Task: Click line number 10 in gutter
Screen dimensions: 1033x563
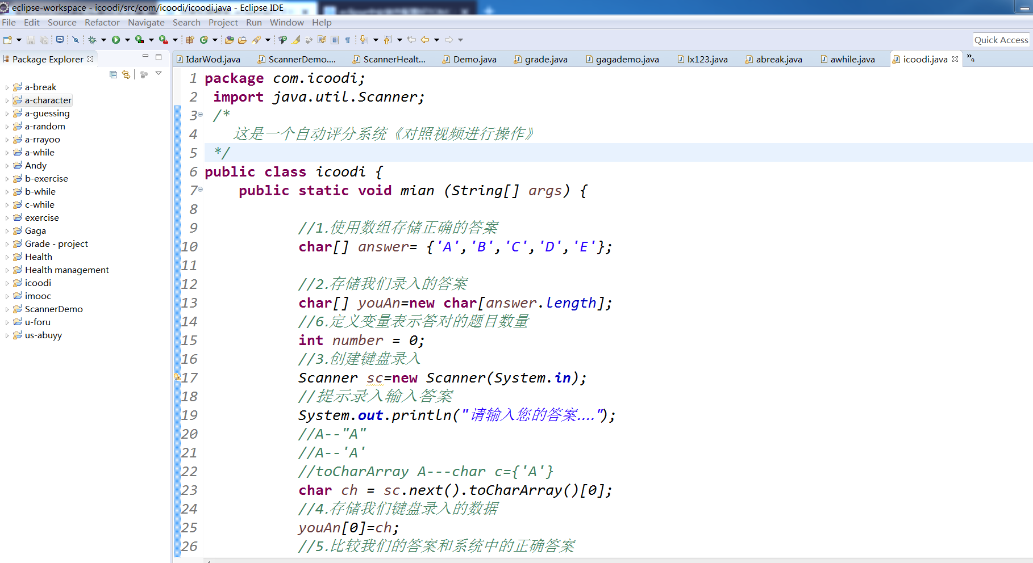Action: pos(189,247)
